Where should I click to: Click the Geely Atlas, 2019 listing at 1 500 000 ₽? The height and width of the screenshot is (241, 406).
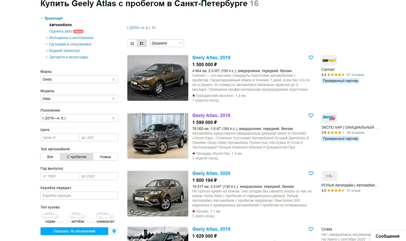pyautogui.click(x=211, y=58)
